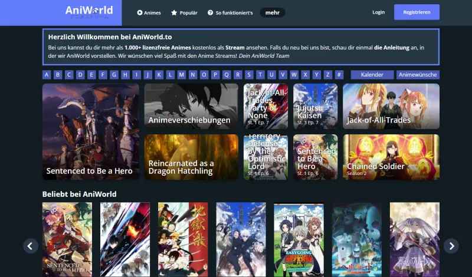Open the So funktioniert's menu item
472x277 pixels.
[x=230, y=12]
